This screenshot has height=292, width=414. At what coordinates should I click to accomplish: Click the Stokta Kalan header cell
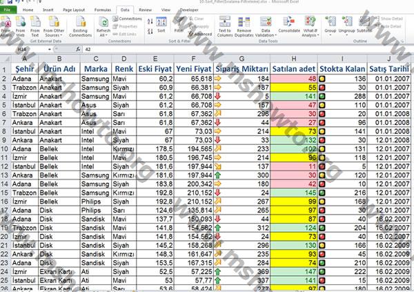[342, 69]
